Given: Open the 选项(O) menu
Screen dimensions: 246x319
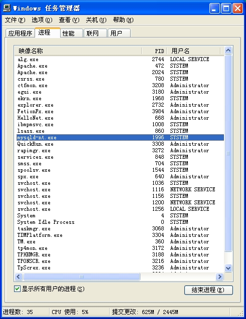Looking at the screenshot, I should click(x=42, y=20).
